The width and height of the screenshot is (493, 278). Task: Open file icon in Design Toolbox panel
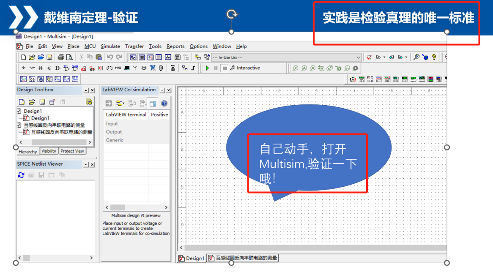(x=32, y=102)
